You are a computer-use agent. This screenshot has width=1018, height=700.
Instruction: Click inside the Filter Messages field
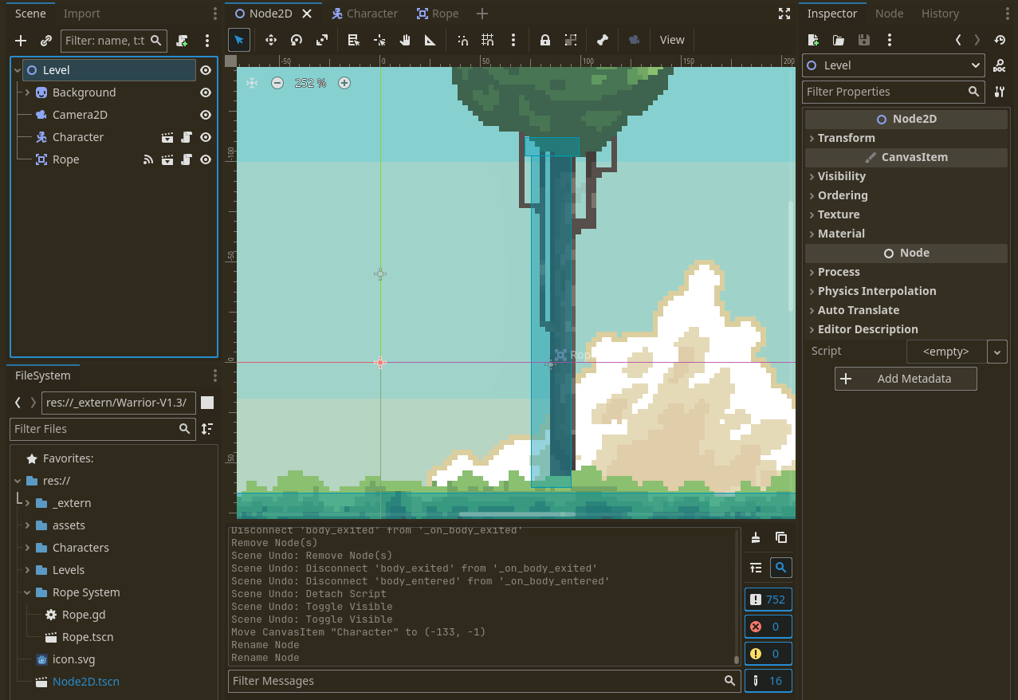pos(478,680)
